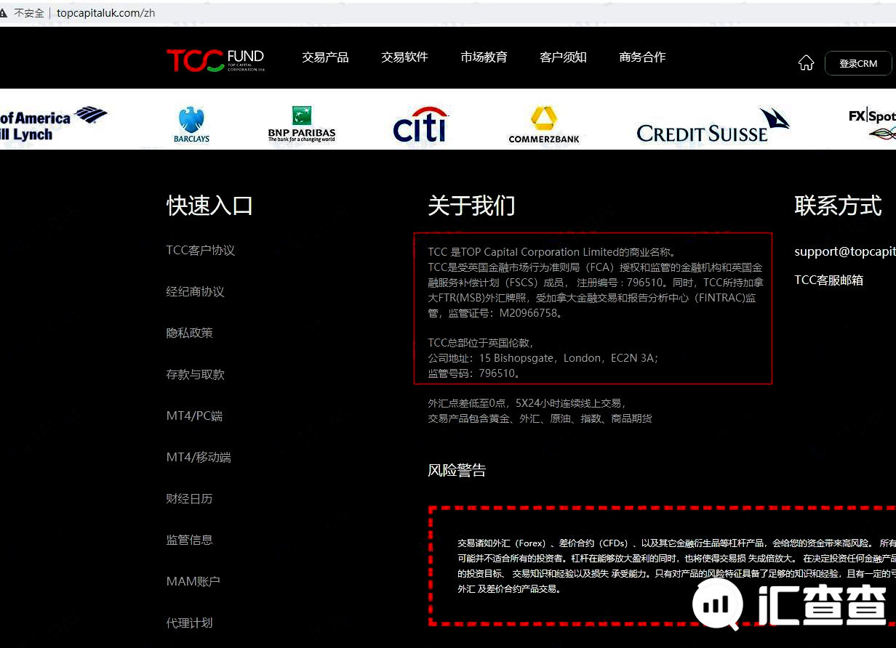Click the Bank of America Merrill Lynch logo
This screenshot has width=896, height=648.
[53, 124]
